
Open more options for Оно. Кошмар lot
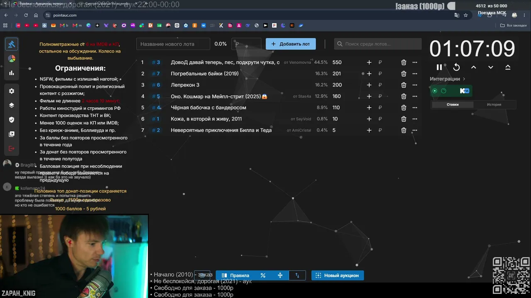(x=415, y=96)
